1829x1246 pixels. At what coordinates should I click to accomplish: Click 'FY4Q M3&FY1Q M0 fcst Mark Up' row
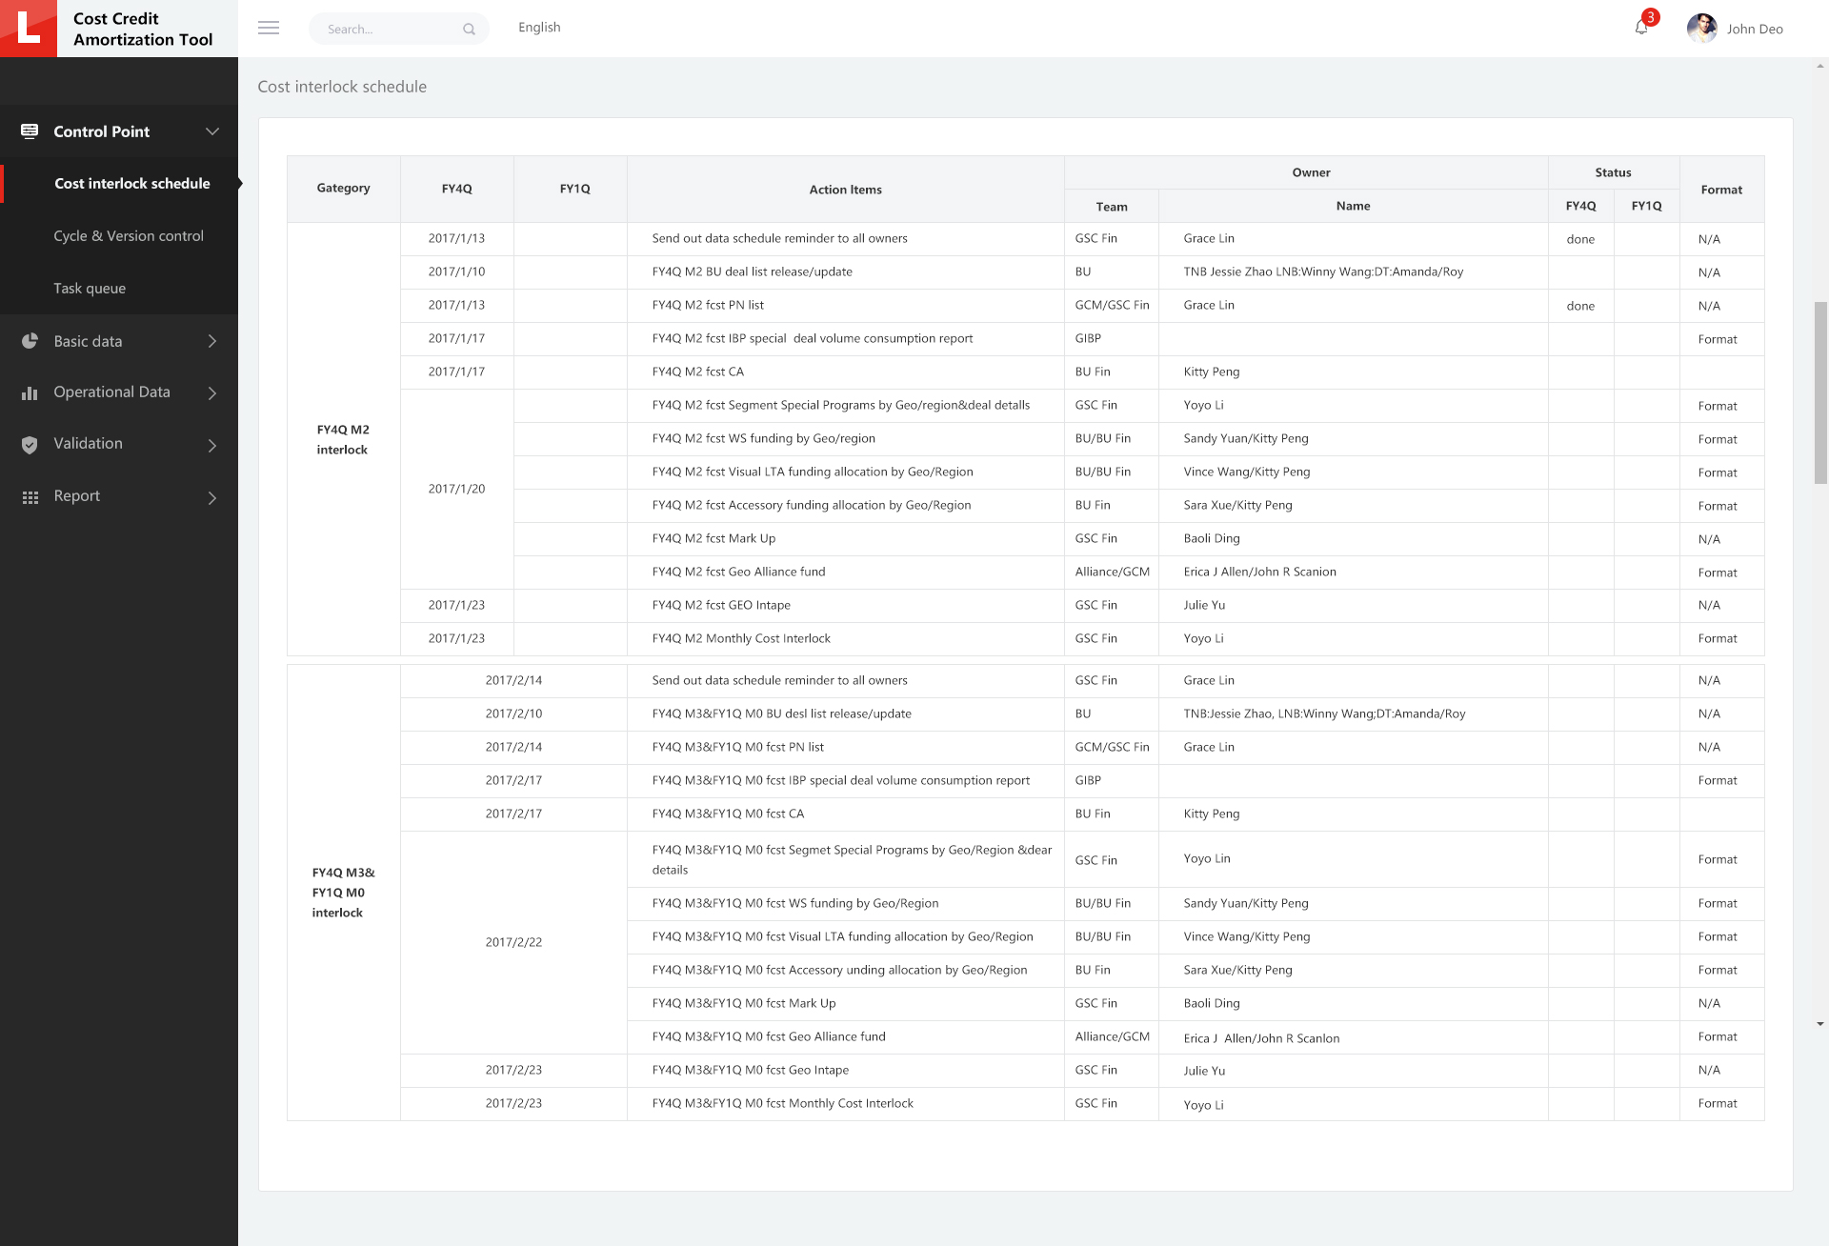743,1003
